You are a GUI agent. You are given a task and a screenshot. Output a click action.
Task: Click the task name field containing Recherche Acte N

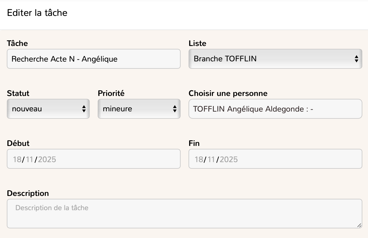(94, 59)
